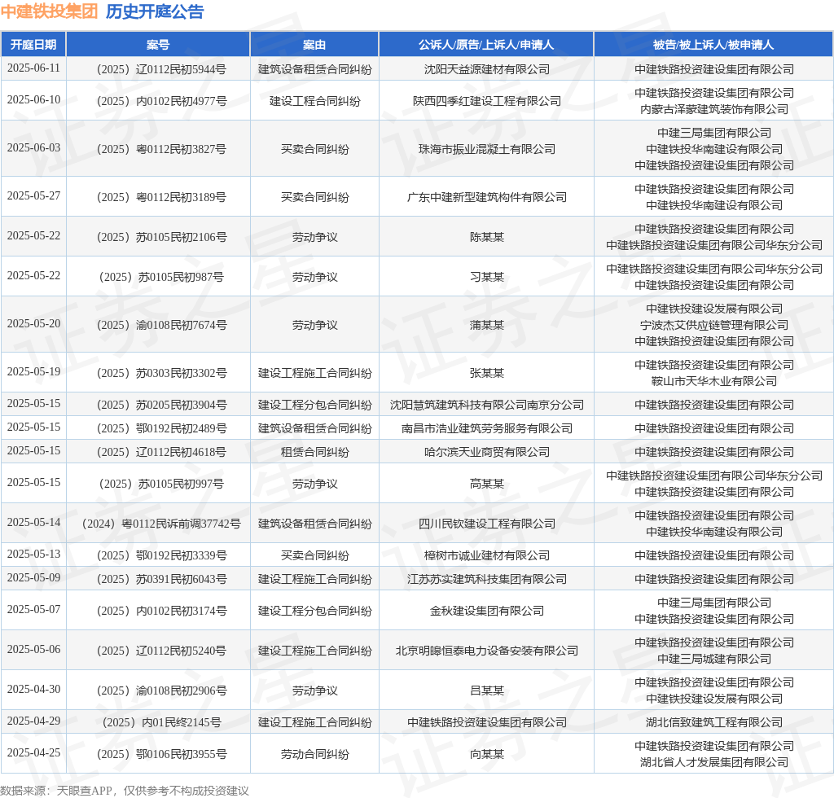This screenshot has width=834, height=798.
Task: Select date cell 2025-05-20
Action: [x=33, y=324]
